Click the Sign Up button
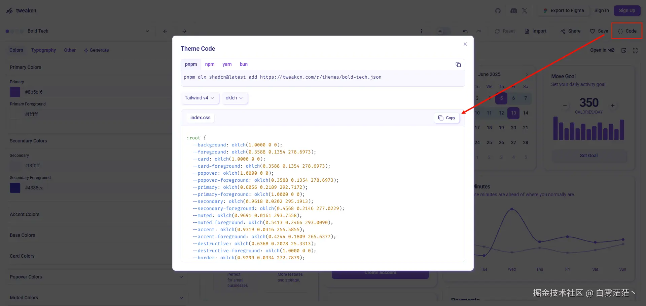The image size is (646, 306). pos(627,11)
